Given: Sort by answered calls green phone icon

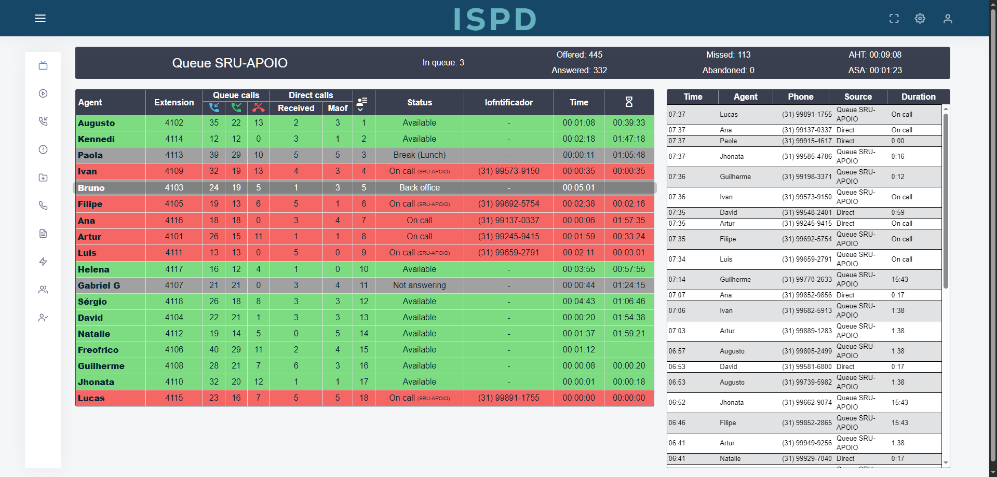Looking at the screenshot, I should pos(236,107).
